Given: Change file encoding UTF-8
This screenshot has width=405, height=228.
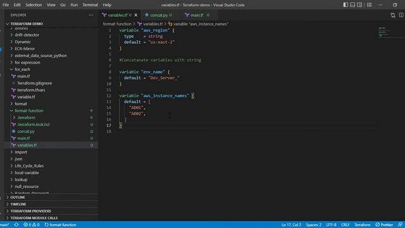Looking at the screenshot, I should pyautogui.click(x=331, y=225).
